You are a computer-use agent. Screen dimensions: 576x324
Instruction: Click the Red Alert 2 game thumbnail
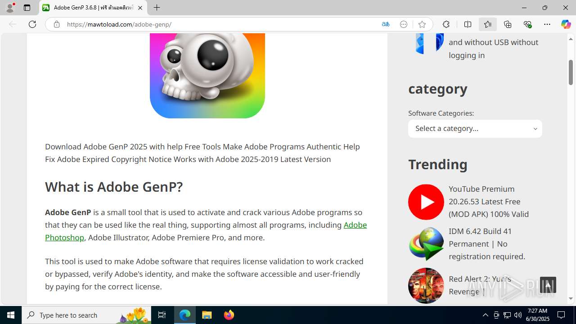[x=426, y=286]
